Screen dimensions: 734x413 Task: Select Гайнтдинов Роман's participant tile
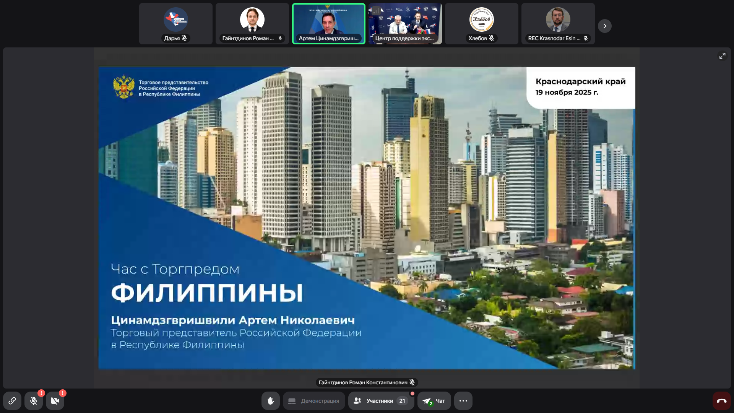click(252, 24)
